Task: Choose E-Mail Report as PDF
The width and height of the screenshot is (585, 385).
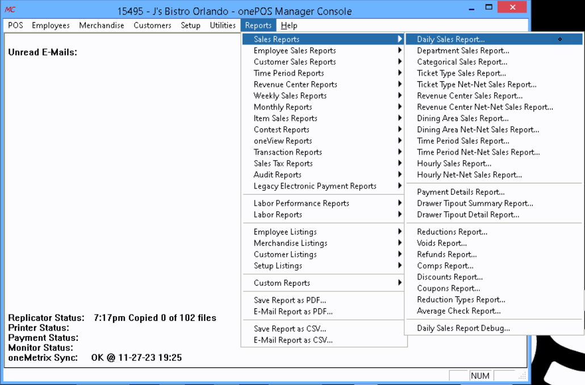Action: pos(323,312)
